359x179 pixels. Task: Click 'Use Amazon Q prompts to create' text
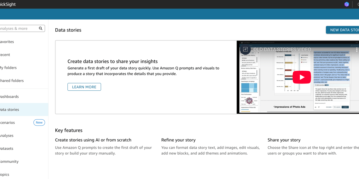point(104,150)
